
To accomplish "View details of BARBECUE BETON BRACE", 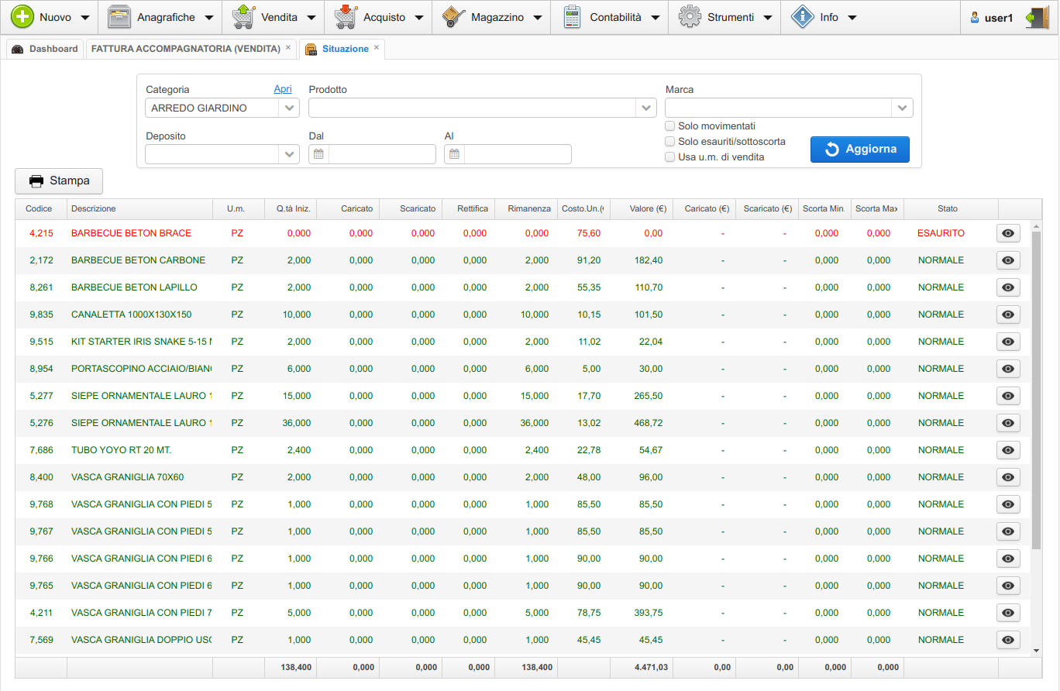I will click(x=1008, y=233).
